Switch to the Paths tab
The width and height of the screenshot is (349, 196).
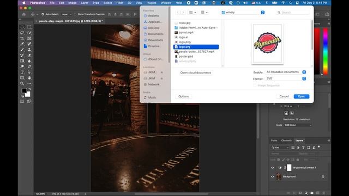tap(274, 140)
